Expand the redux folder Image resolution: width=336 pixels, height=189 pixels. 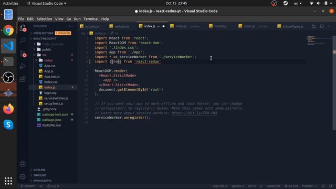pos(48,60)
